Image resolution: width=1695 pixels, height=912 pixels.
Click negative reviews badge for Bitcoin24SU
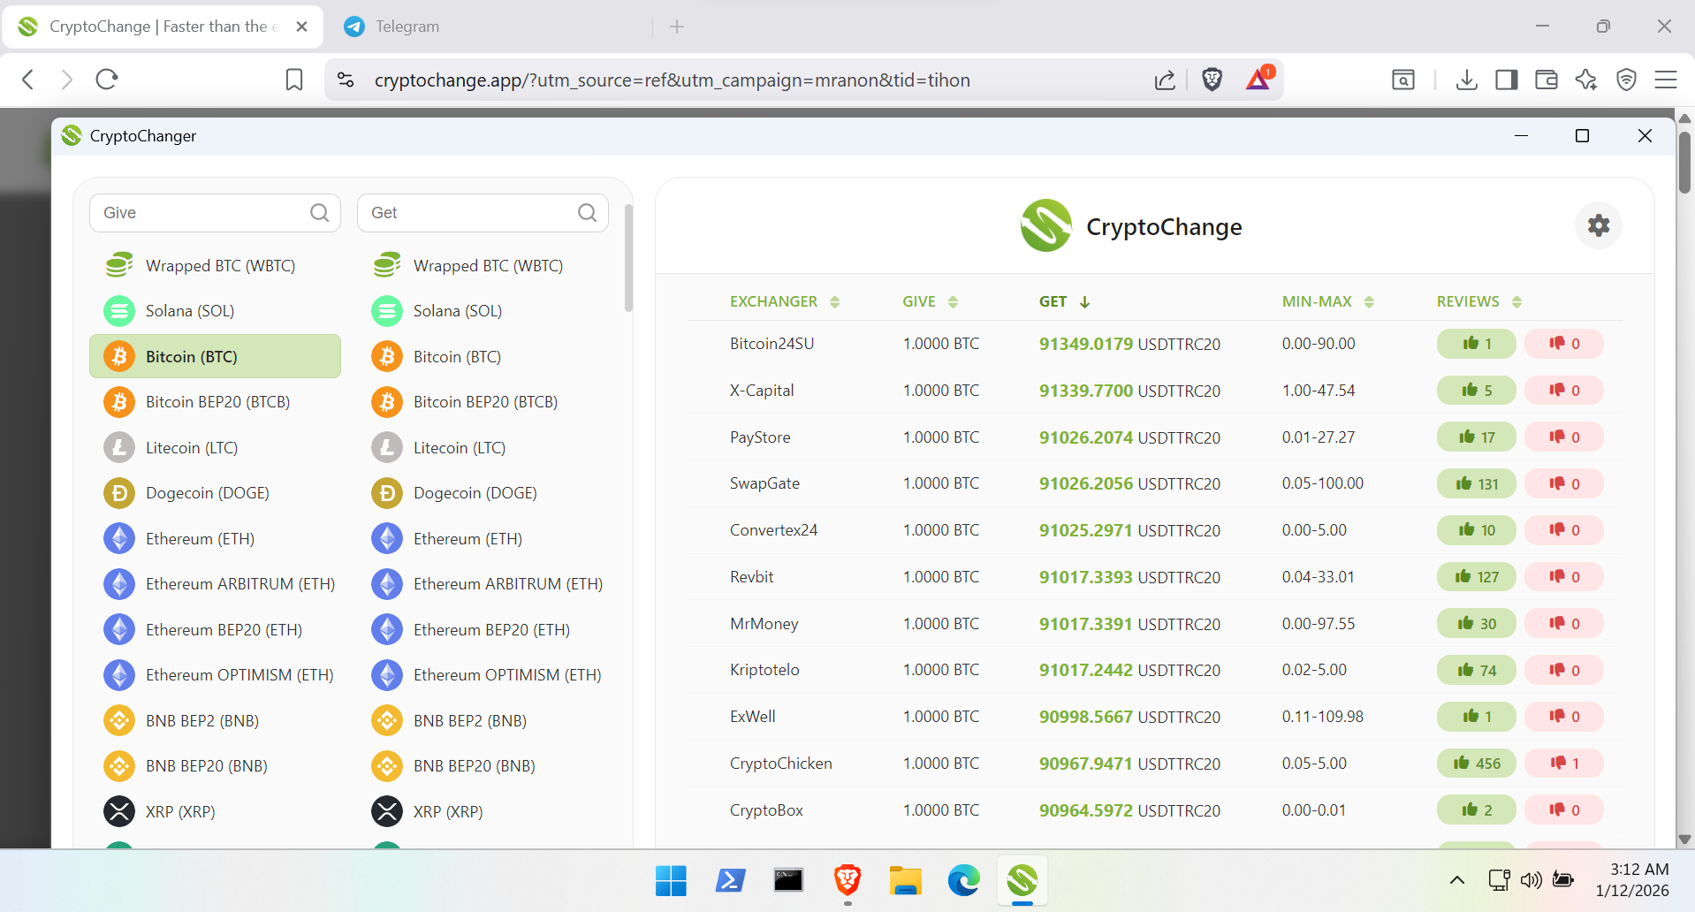pyautogui.click(x=1563, y=344)
